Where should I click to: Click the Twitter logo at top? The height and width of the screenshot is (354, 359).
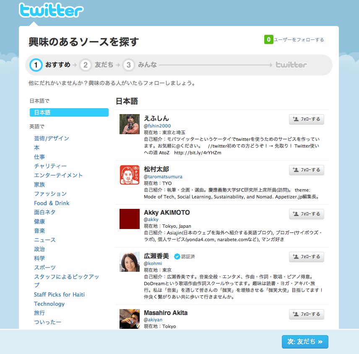[x=51, y=10]
